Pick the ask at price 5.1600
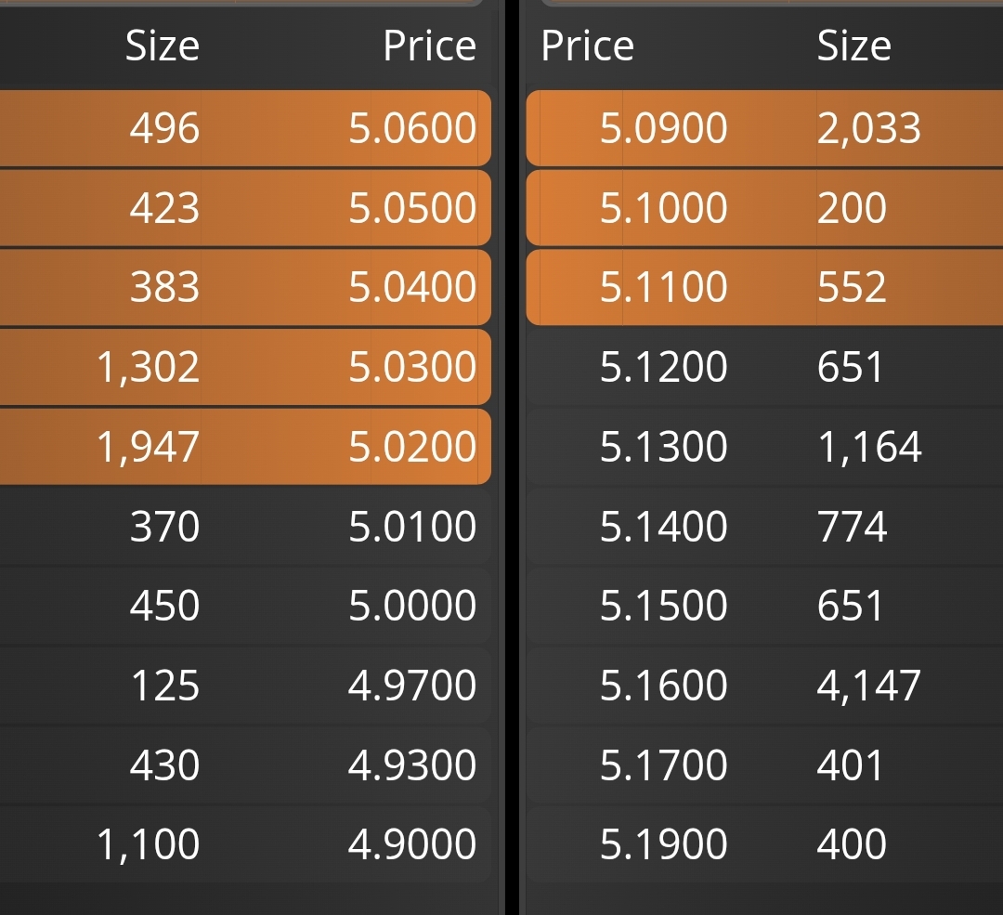 tap(764, 686)
